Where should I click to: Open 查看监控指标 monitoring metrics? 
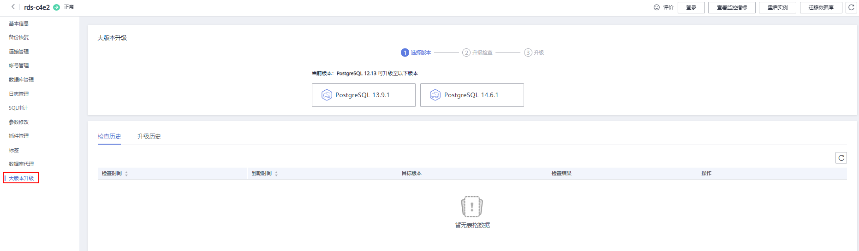click(x=732, y=7)
